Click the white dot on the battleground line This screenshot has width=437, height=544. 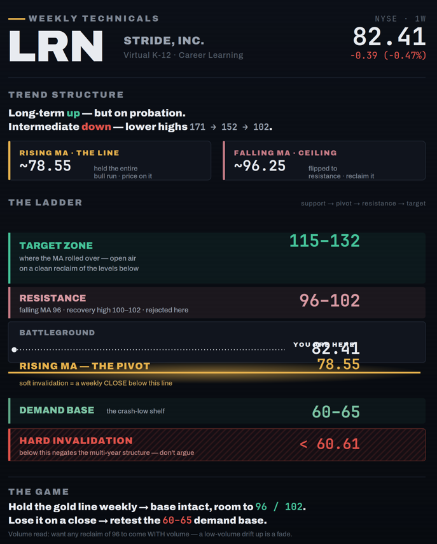pos(14,350)
